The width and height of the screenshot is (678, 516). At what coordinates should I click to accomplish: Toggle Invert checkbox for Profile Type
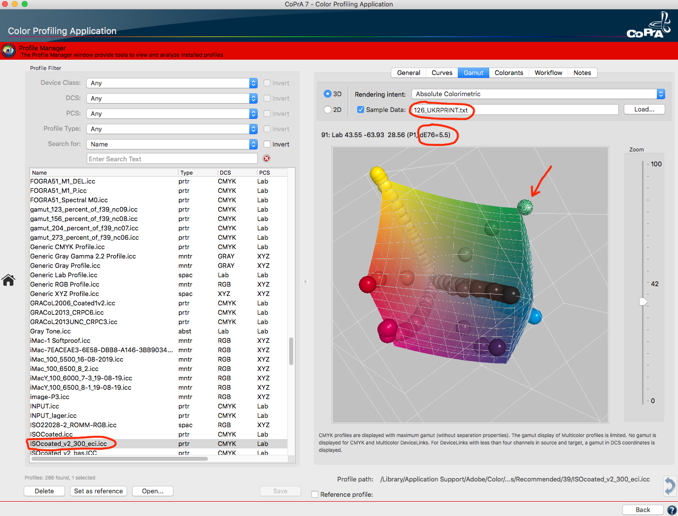267,129
